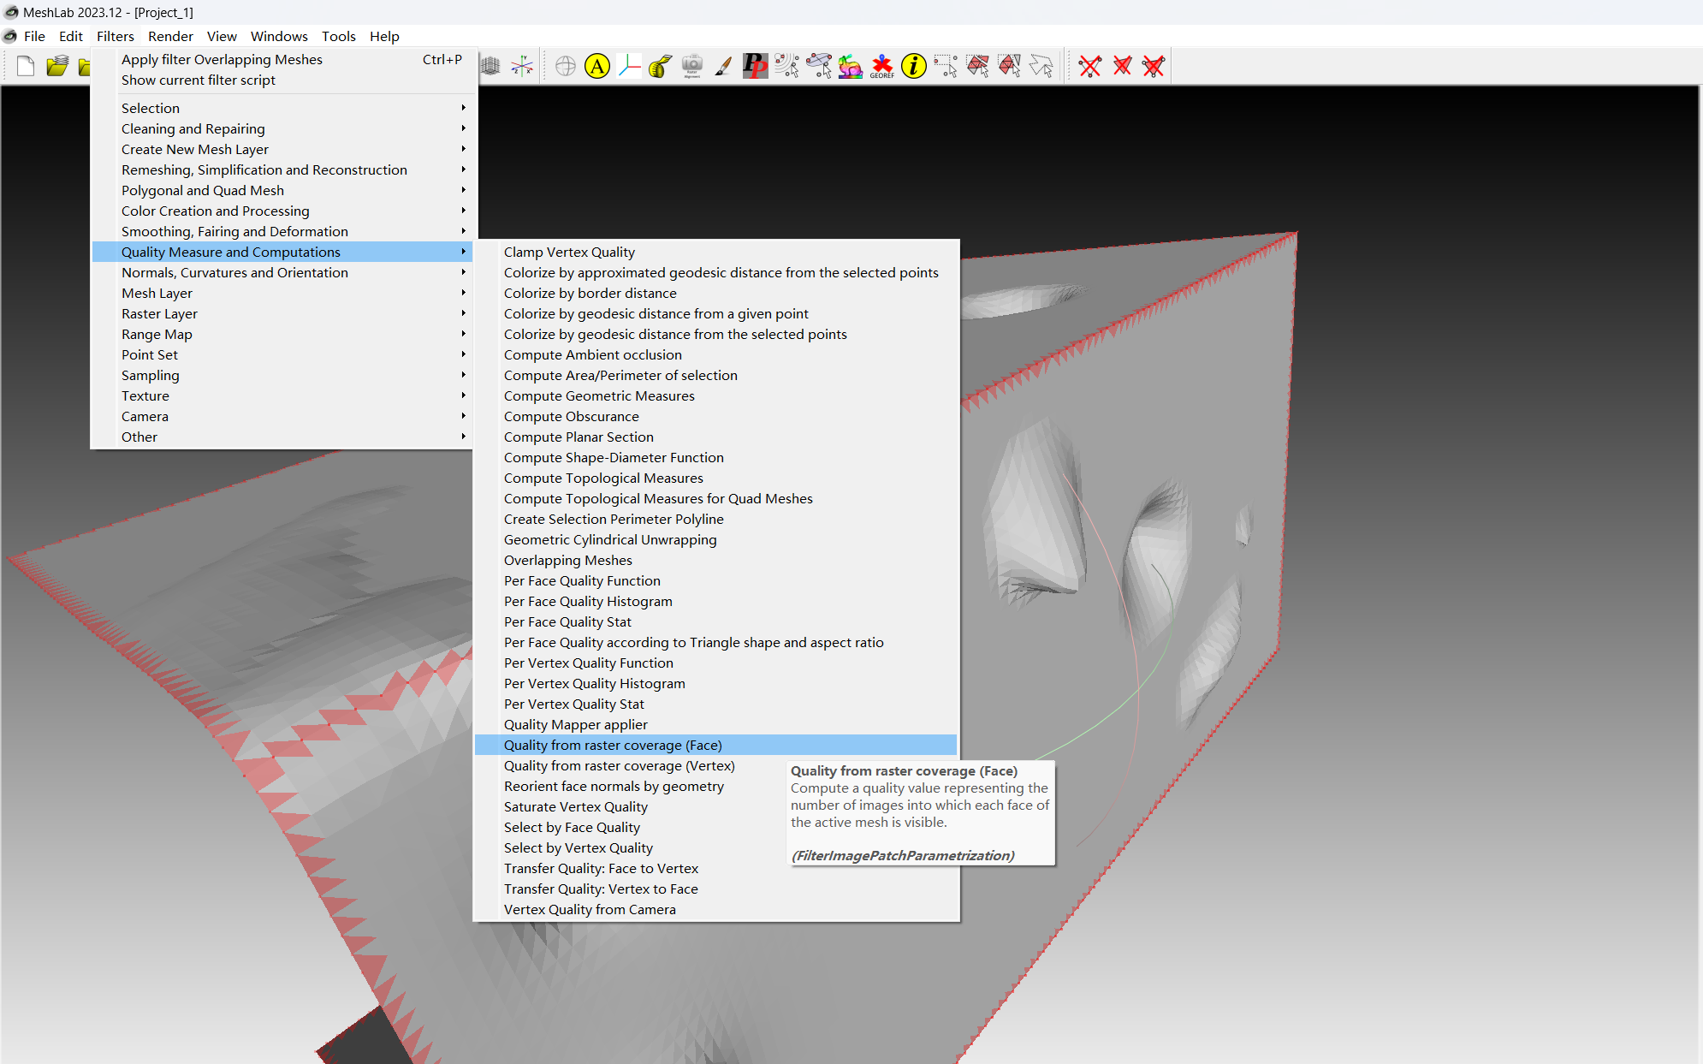Open the Georeferencing tool icon

[881, 66]
